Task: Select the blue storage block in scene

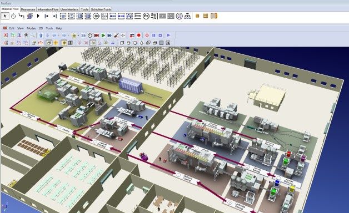Action: click(131, 85)
